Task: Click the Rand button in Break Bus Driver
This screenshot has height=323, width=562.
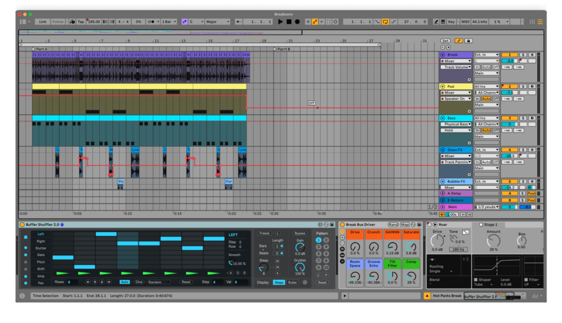Action: pos(393,224)
